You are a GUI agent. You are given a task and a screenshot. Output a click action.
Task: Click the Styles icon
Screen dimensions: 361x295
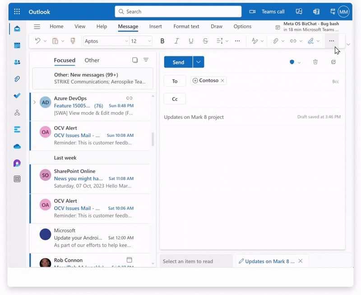click(255, 41)
